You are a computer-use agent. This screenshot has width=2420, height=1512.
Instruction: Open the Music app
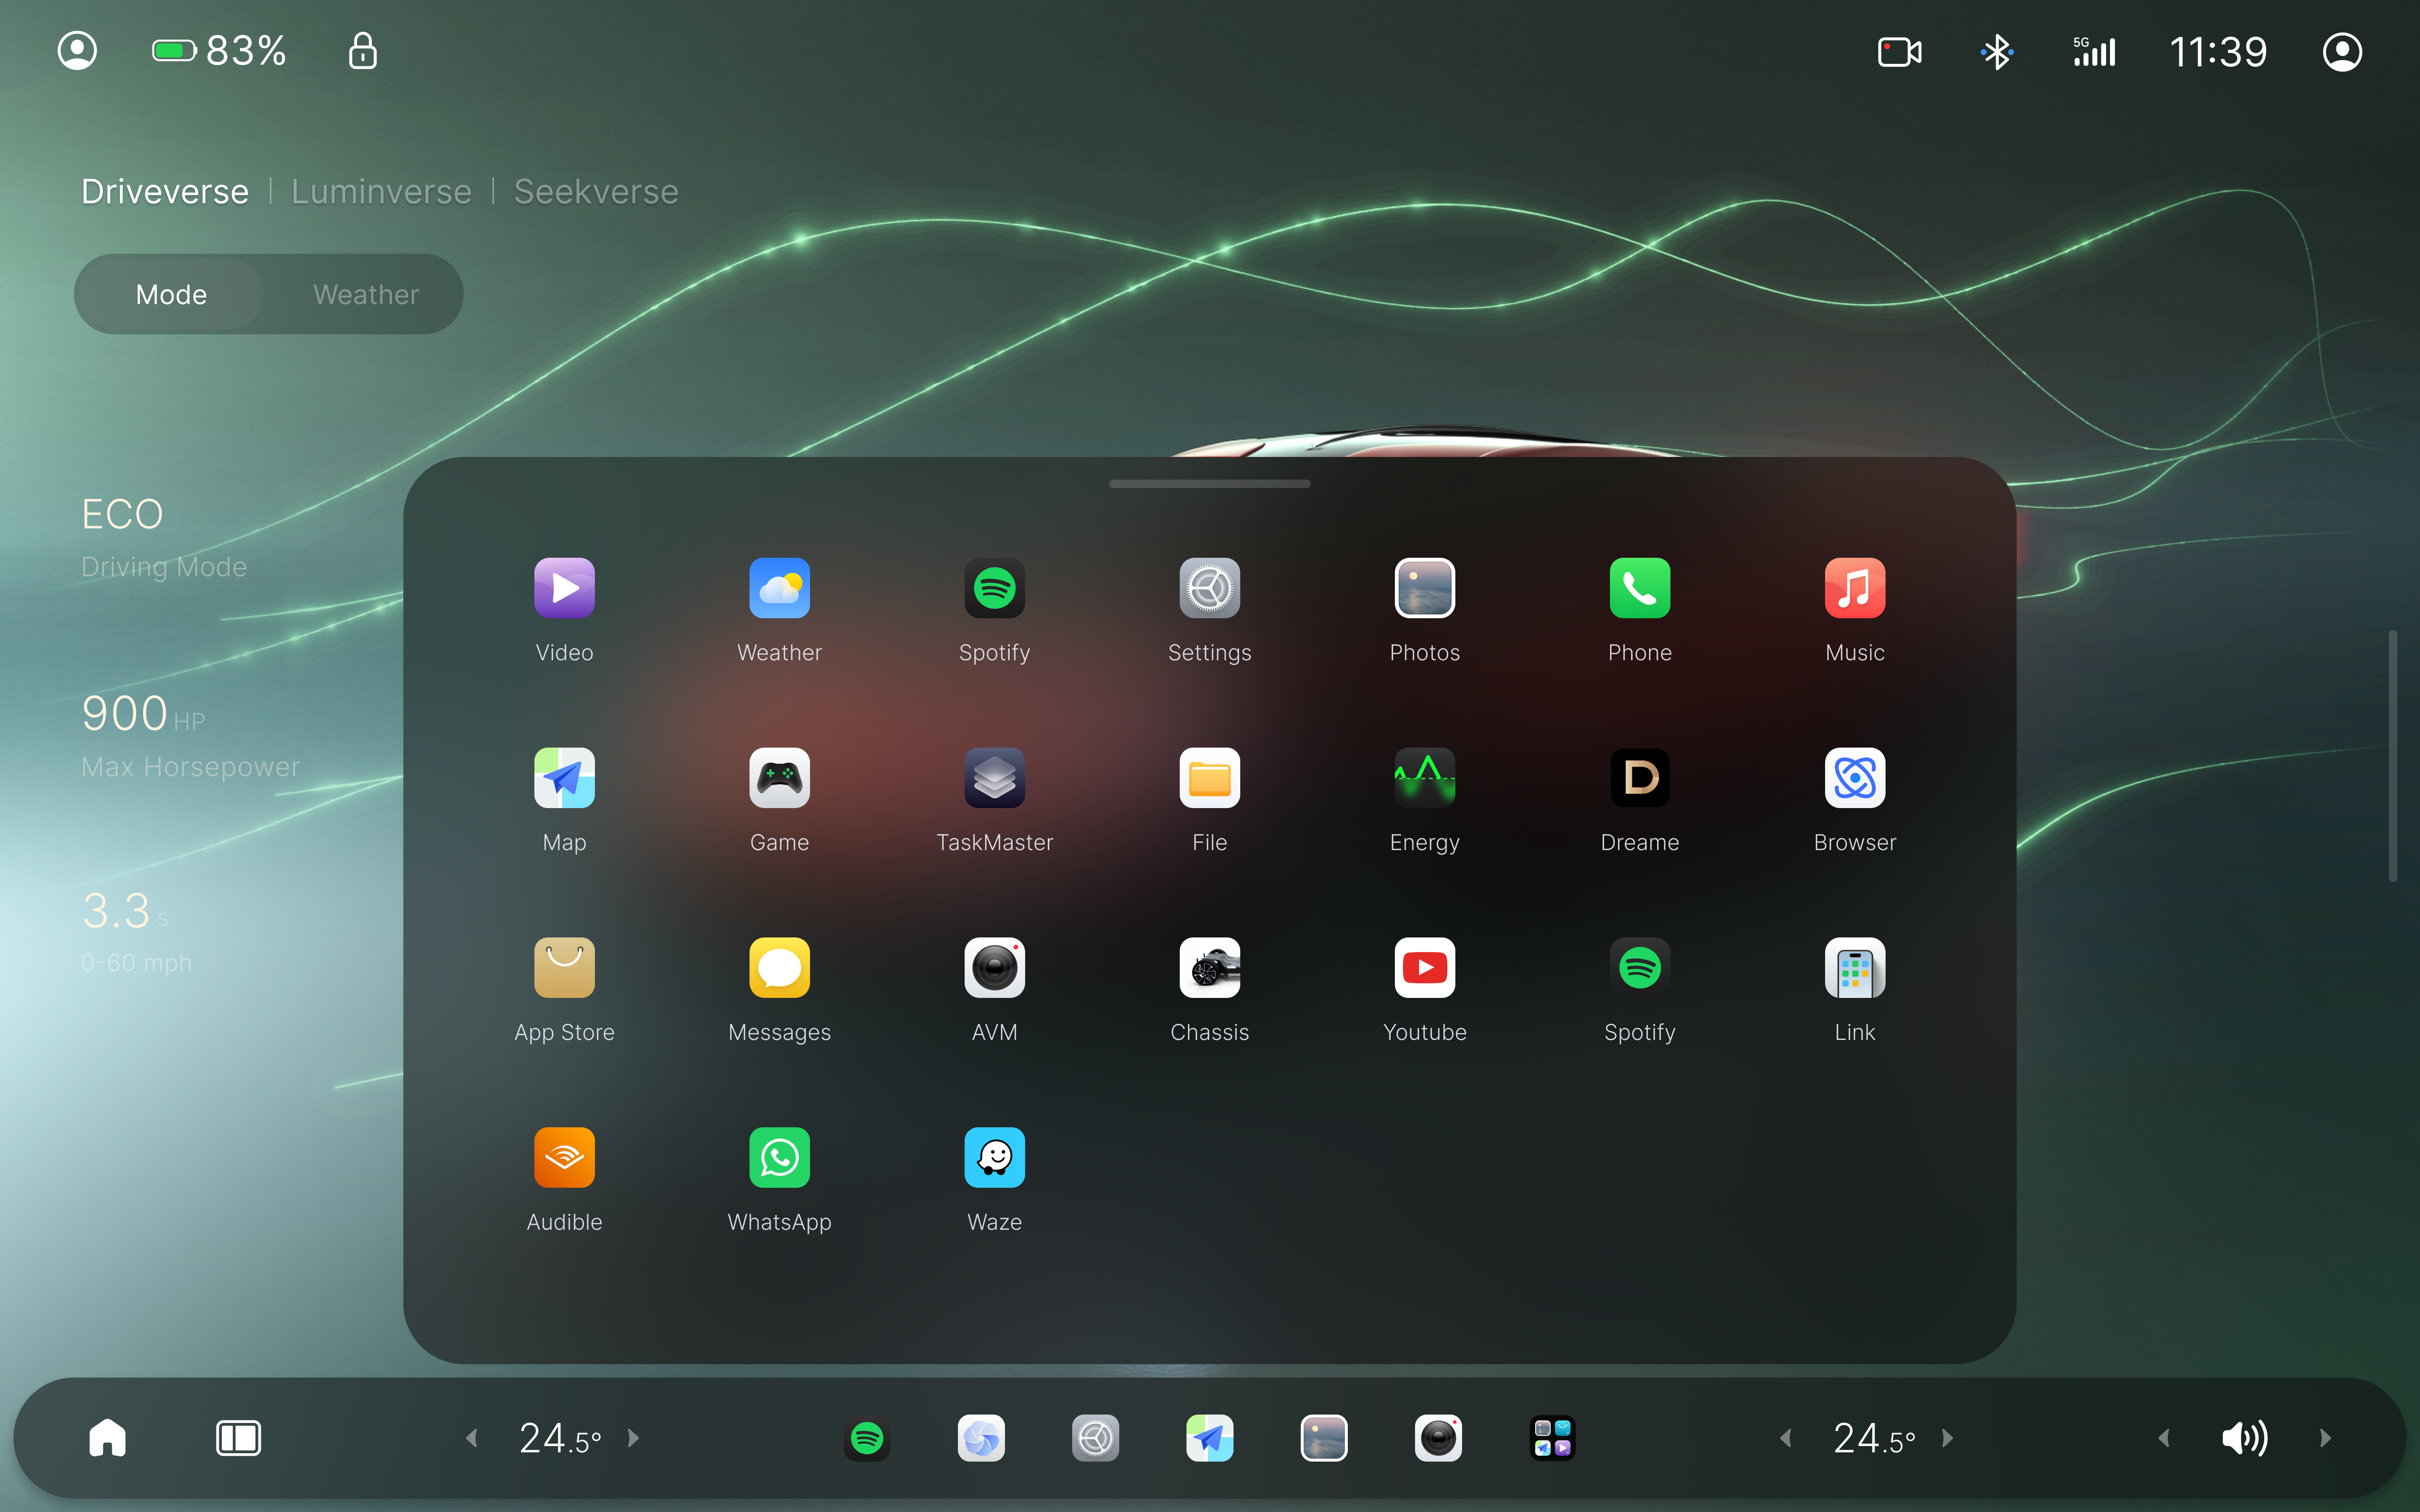(1854, 588)
